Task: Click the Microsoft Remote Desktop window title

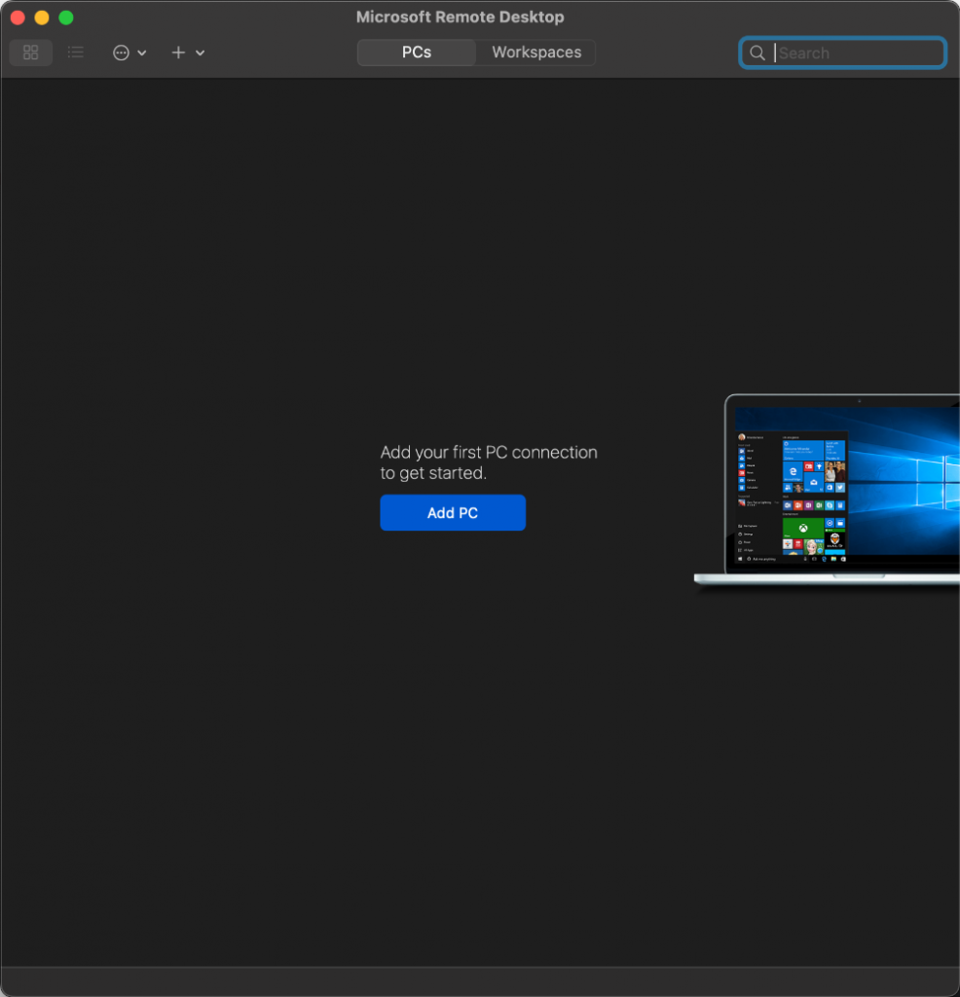Action: point(460,18)
